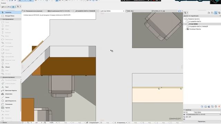Click the greyed-out Морф (Morph) tool
The width and height of the screenshot is (221, 124).
[x=11, y=63]
